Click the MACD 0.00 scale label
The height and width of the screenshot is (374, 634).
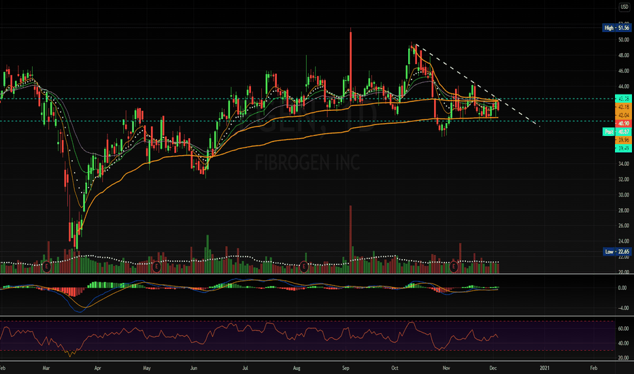[x=622, y=288]
